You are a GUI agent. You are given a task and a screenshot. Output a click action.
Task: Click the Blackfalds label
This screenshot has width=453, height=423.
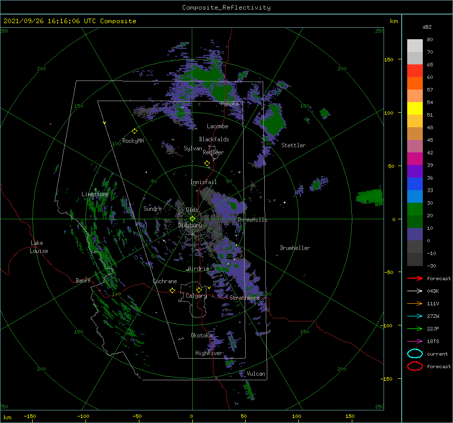214,139
